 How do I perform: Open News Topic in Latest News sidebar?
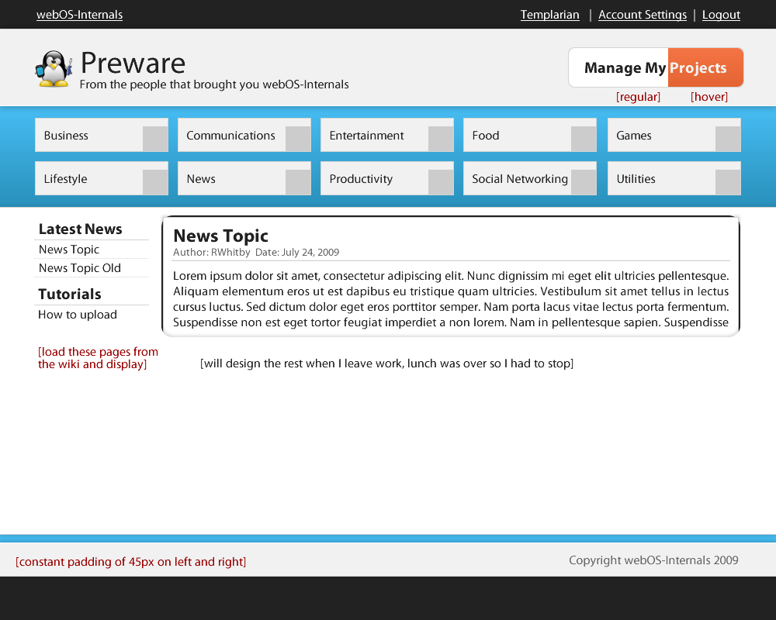tap(69, 250)
